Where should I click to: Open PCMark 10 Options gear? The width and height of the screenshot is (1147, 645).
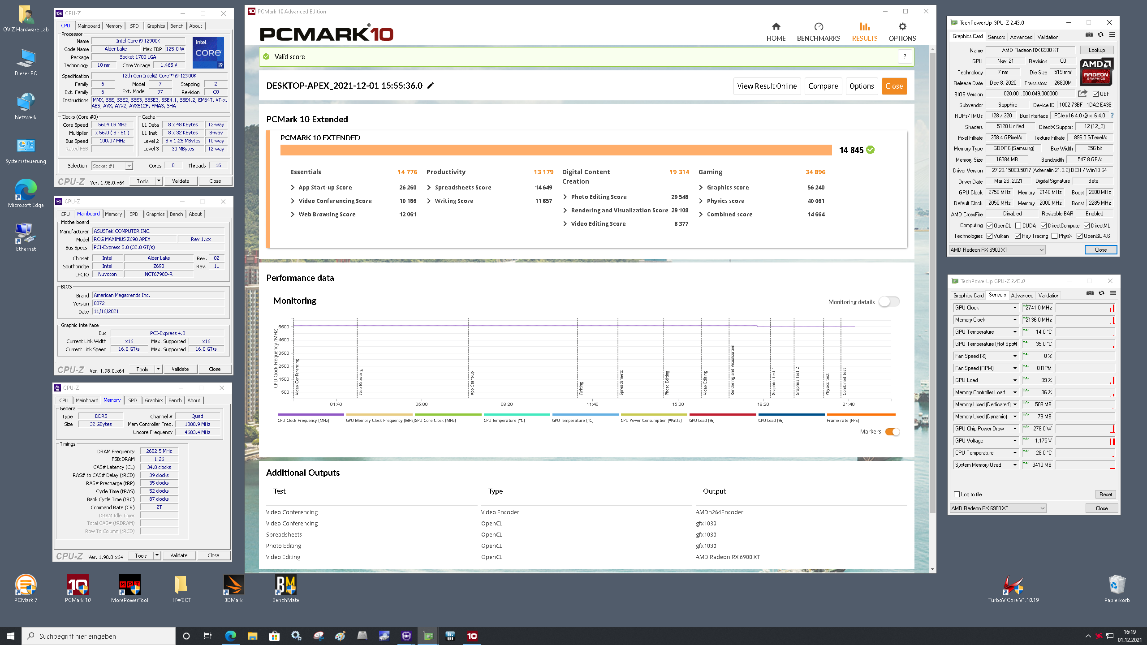[x=902, y=32]
